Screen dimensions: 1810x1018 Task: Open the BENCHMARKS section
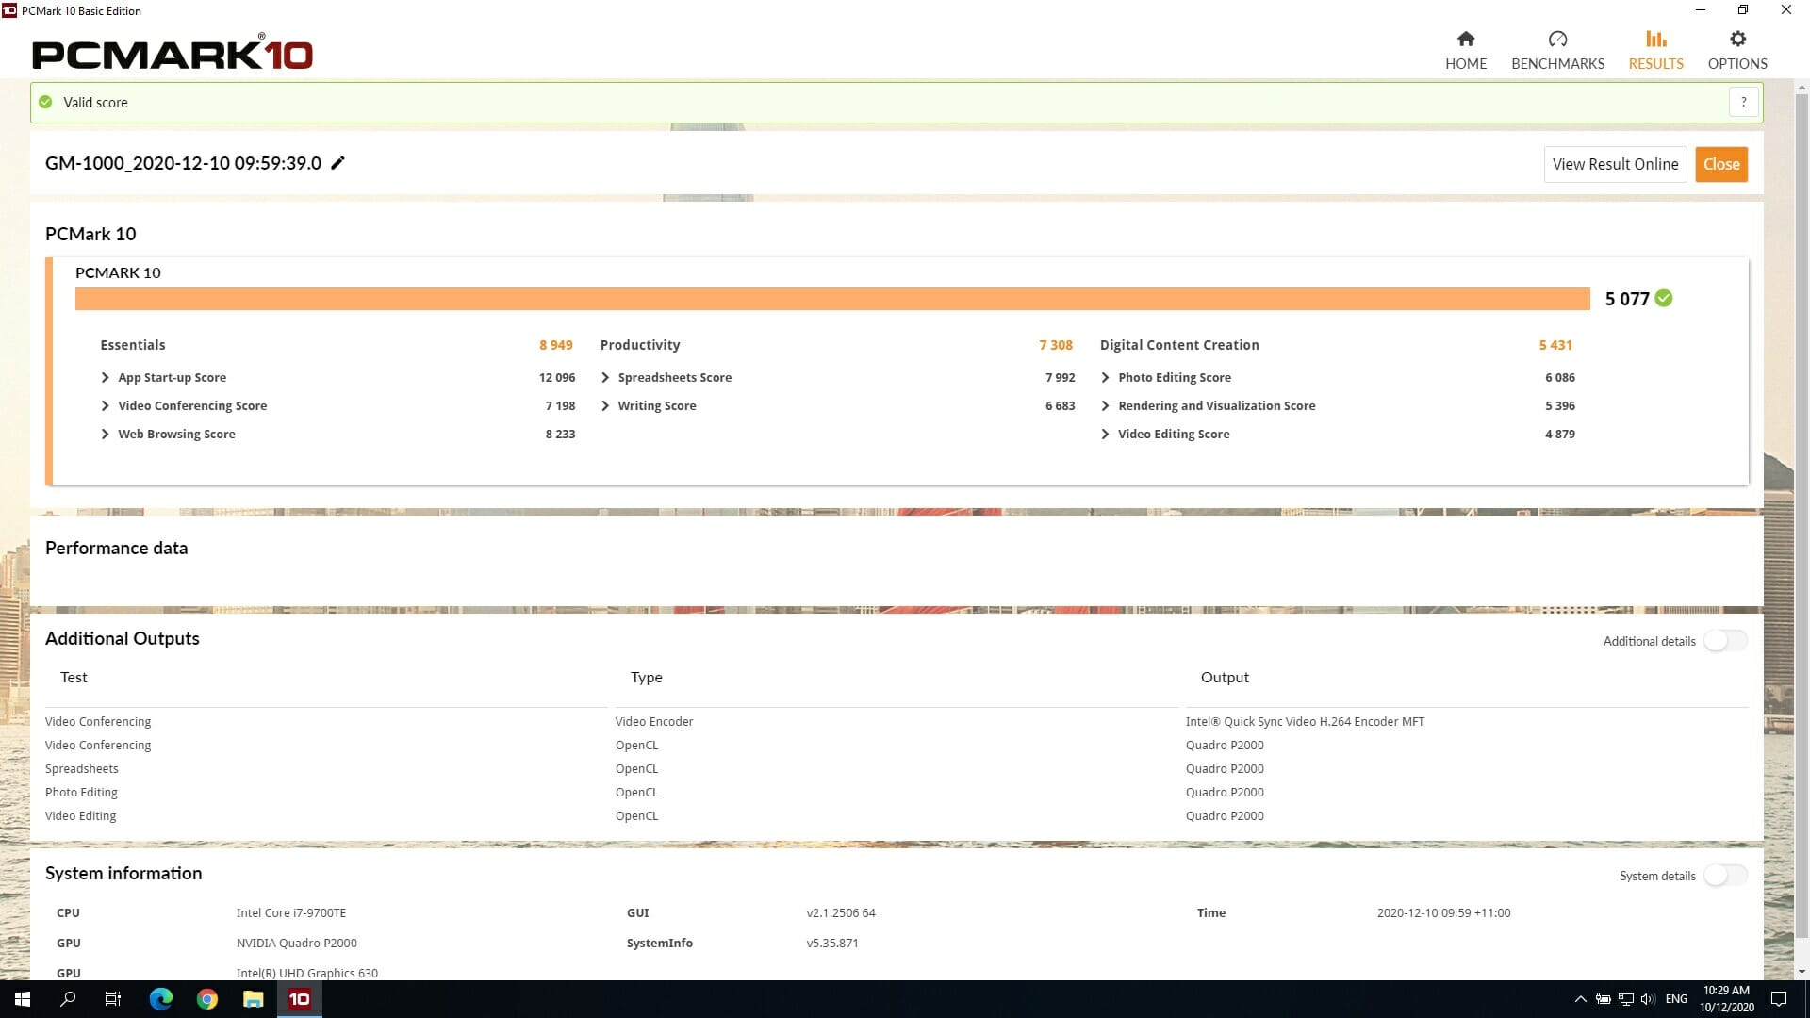pyautogui.click(x=1557, y=50)
